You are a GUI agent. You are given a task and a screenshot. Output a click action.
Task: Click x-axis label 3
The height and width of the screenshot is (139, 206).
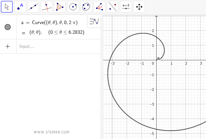pyautogui.click(x=201, y=63)
